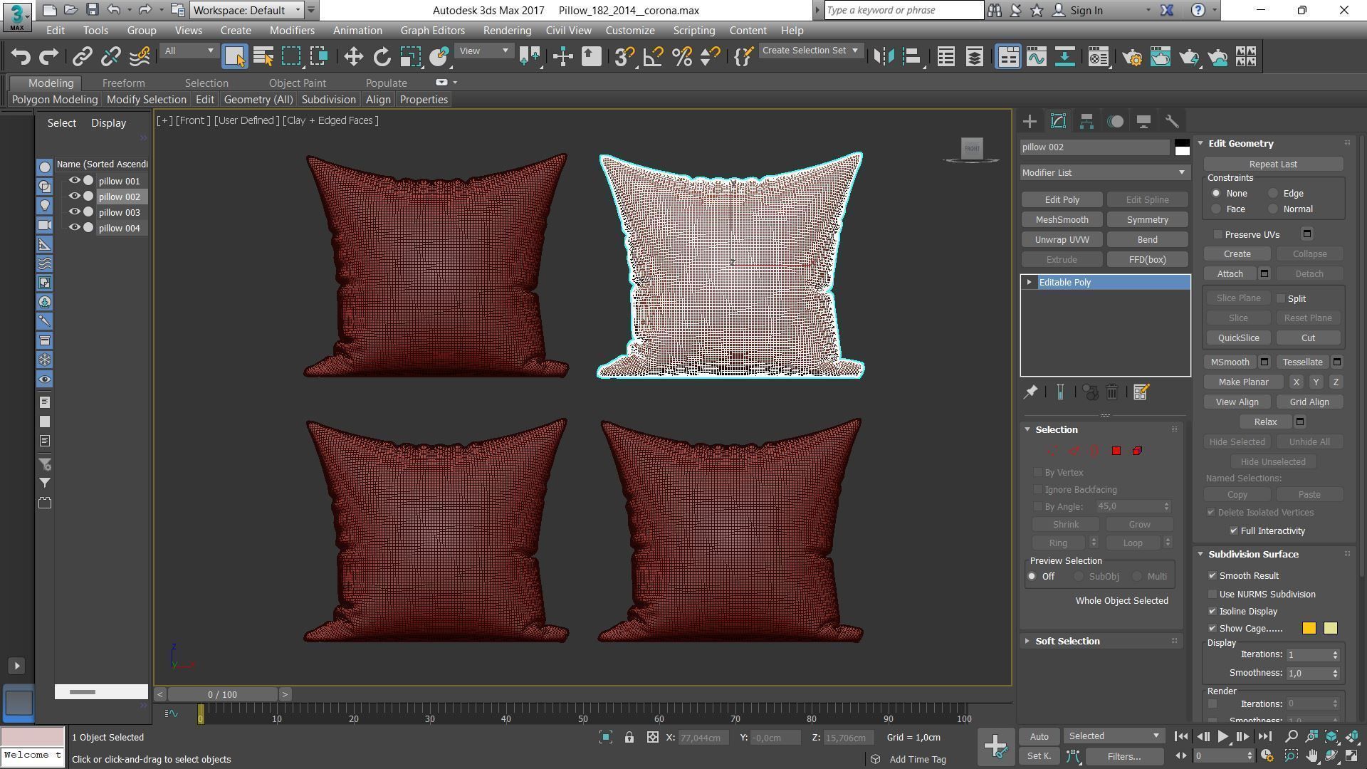Open the Rendering menu
This screenshot has width=1367, height=769.
[x=507, y=31]
